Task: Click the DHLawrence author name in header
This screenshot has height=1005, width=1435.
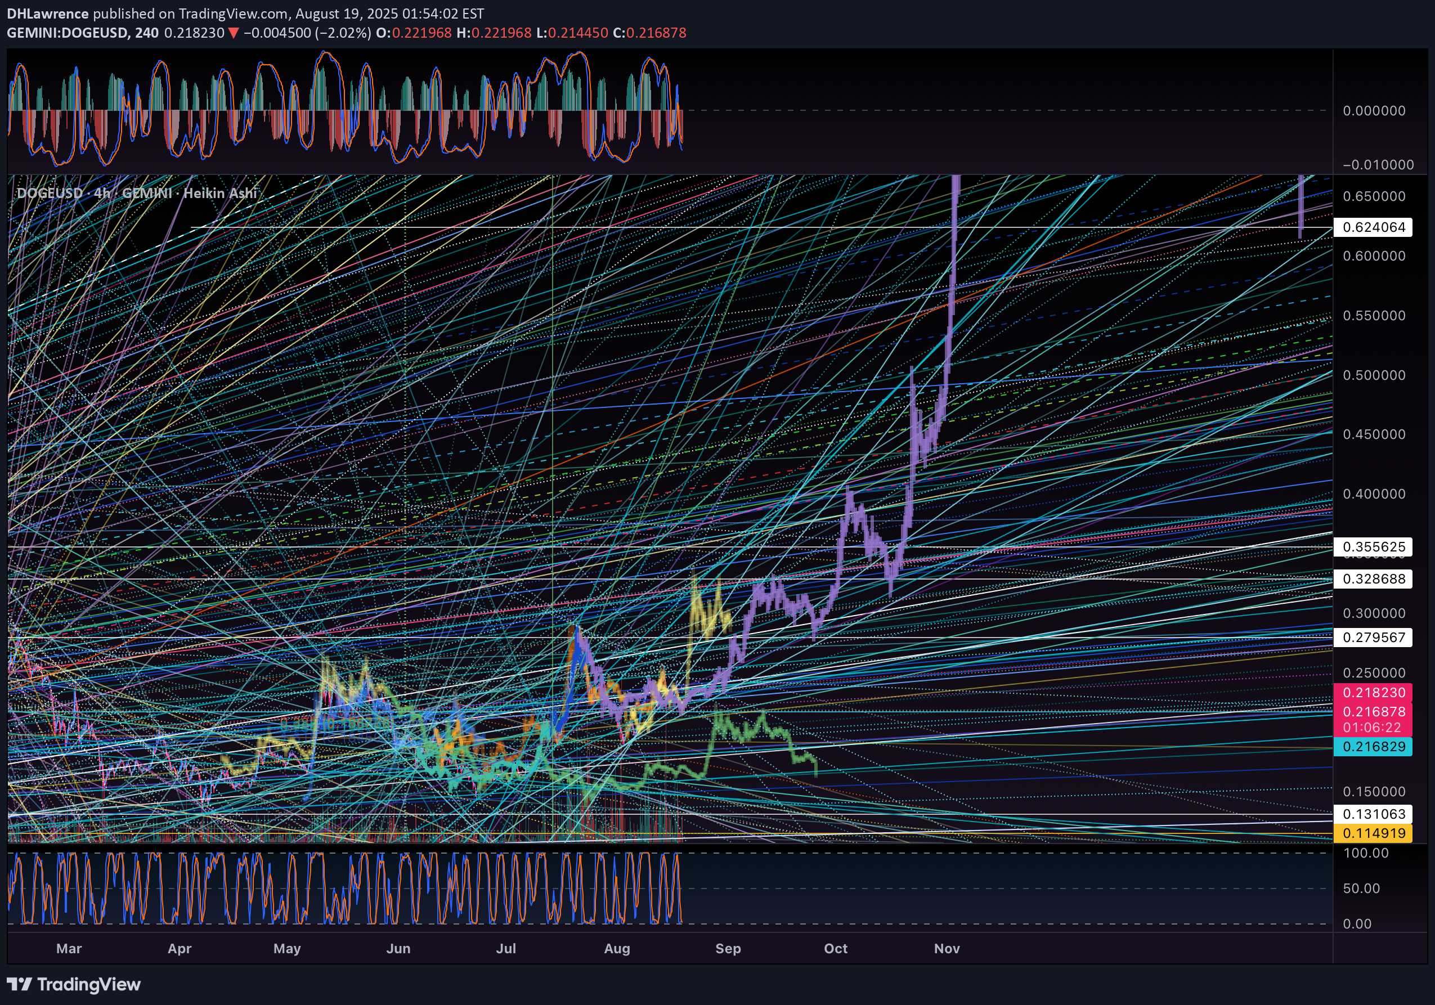Action: pyautogui.click(x=47, y=13)
